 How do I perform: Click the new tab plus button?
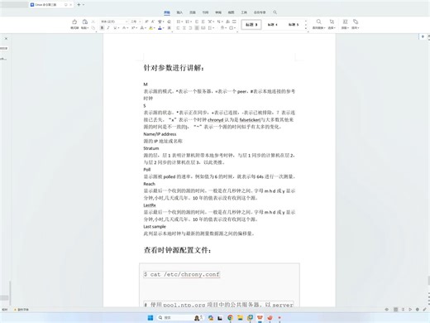click(79, 5)
